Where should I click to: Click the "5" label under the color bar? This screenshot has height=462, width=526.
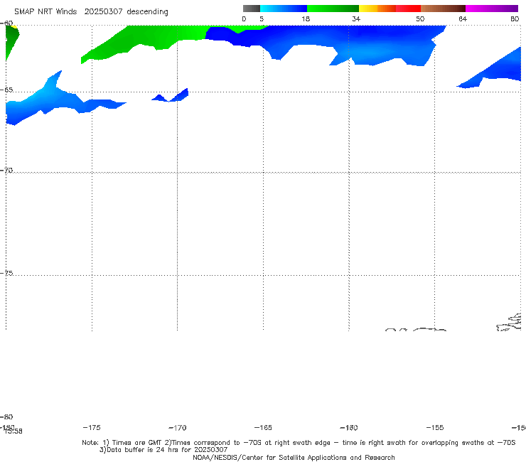262,19
